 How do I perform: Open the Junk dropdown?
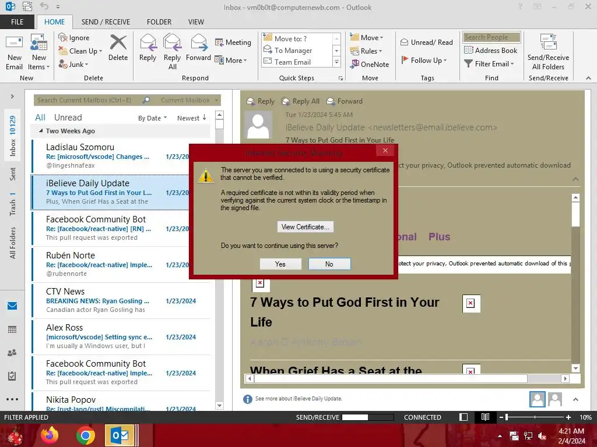click(73, 64)
